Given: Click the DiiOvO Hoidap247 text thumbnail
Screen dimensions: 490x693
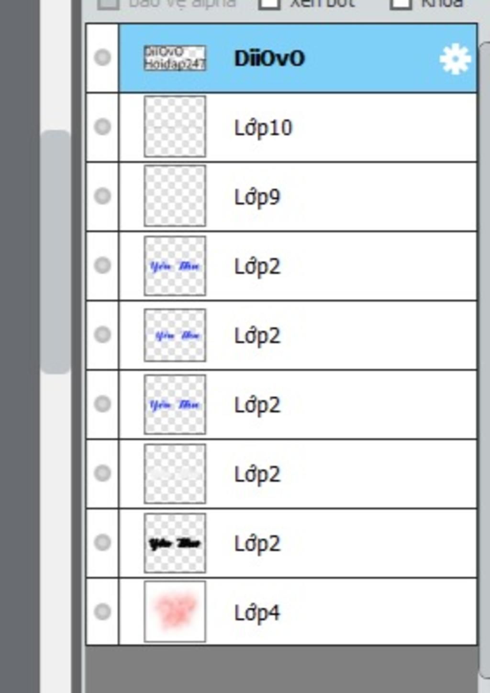Looking at the screenshot, I should (175, 58).
